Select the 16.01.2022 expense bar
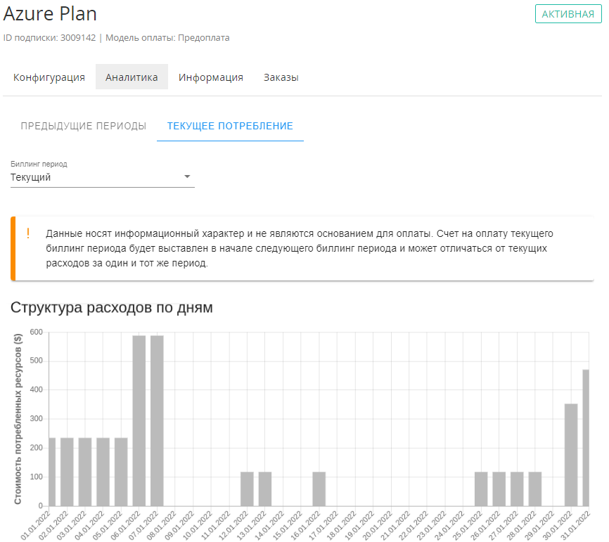The image size is (609, 542). click(319, 489)
